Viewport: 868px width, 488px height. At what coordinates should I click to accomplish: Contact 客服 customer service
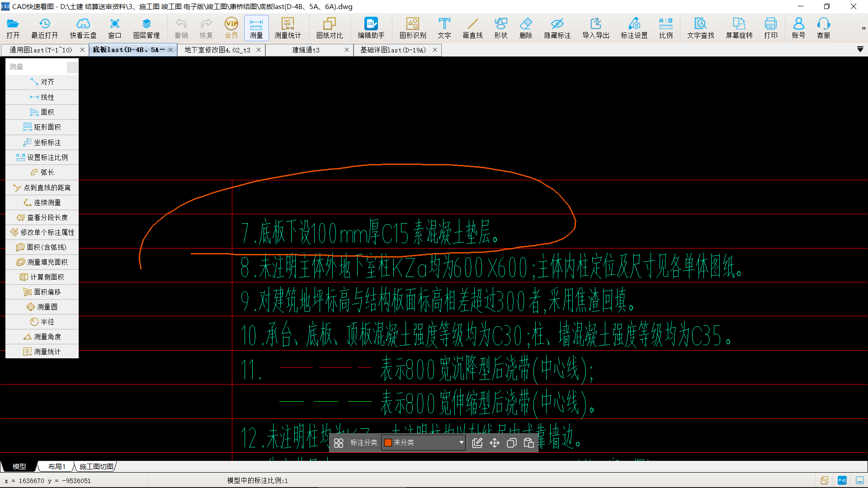824,28
